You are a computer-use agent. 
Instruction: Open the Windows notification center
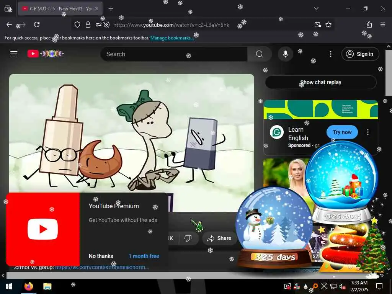click(379, 286)
